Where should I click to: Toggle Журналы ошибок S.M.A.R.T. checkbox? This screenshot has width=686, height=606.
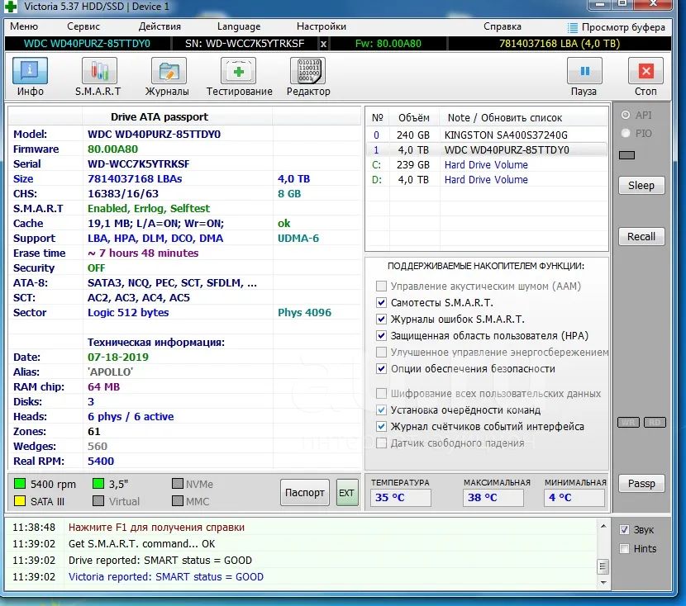381,319
